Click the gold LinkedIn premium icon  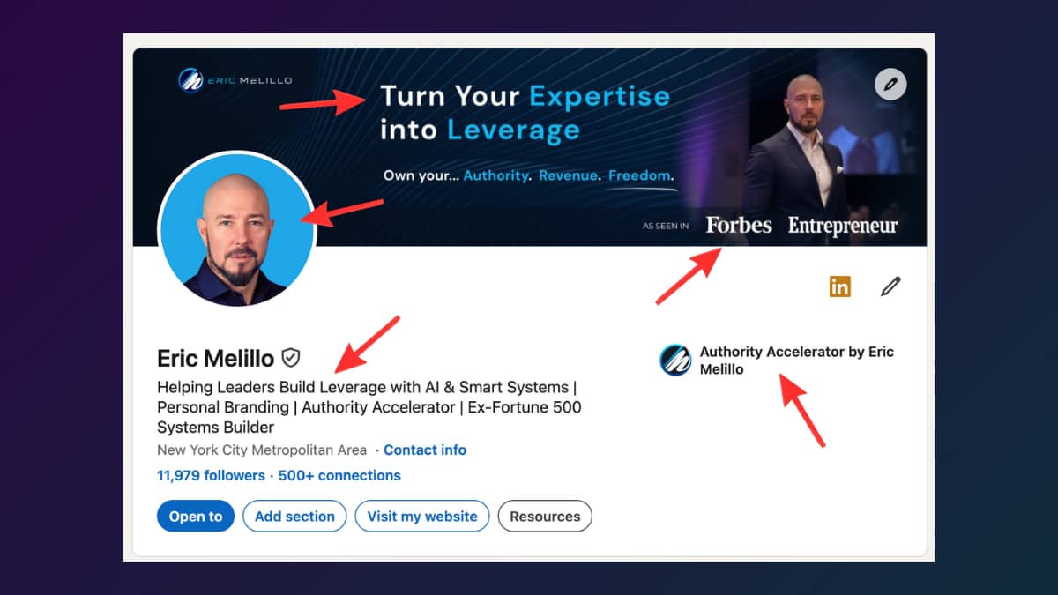(x=840, y=286)
